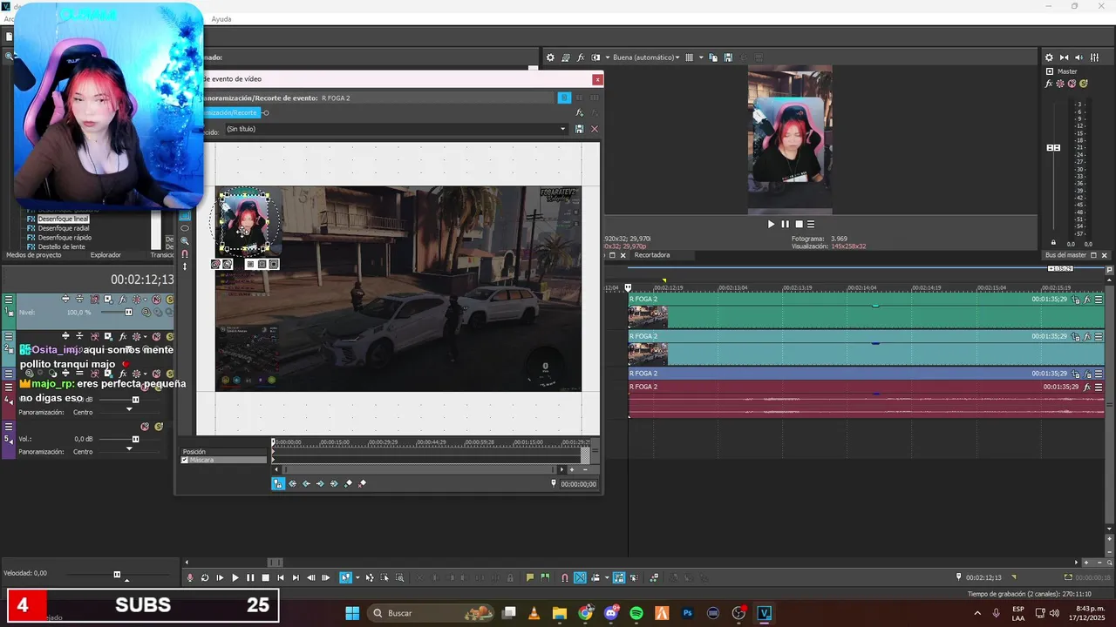Expand the normal edit tool dropdown arrow
1116x627 pixels.
click(357, 577)
